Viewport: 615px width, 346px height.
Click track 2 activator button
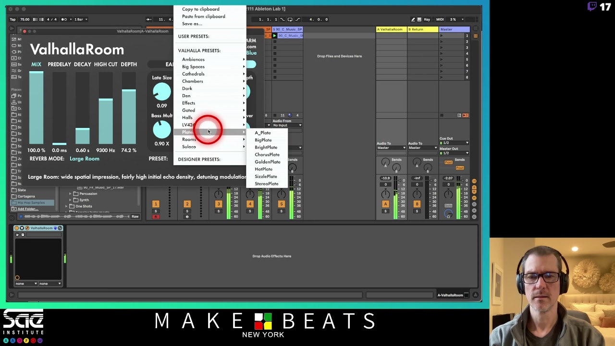(187, 204)
